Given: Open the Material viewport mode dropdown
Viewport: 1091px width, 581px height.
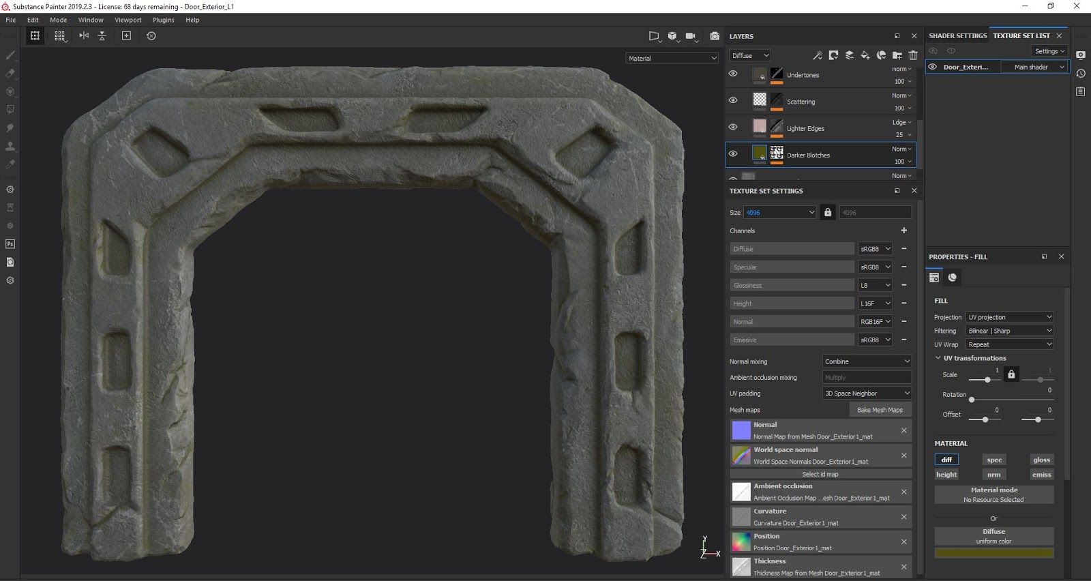Looking at the screenshot, I should (x=672, y=58).
